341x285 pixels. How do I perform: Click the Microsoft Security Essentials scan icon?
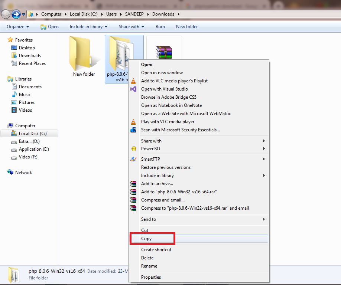pos(134,130)
